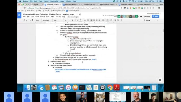The width and height of the screenshot is (181, 102).
Task: Select right align
Action: point(97,20)
